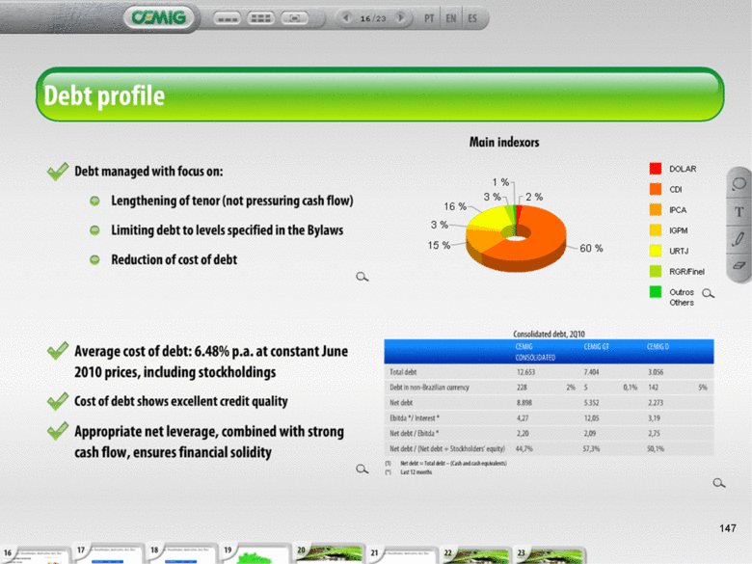This screenshot has height=564, width=752.
Task: Open the slide grid view icon
Action: tap(261, 18)
